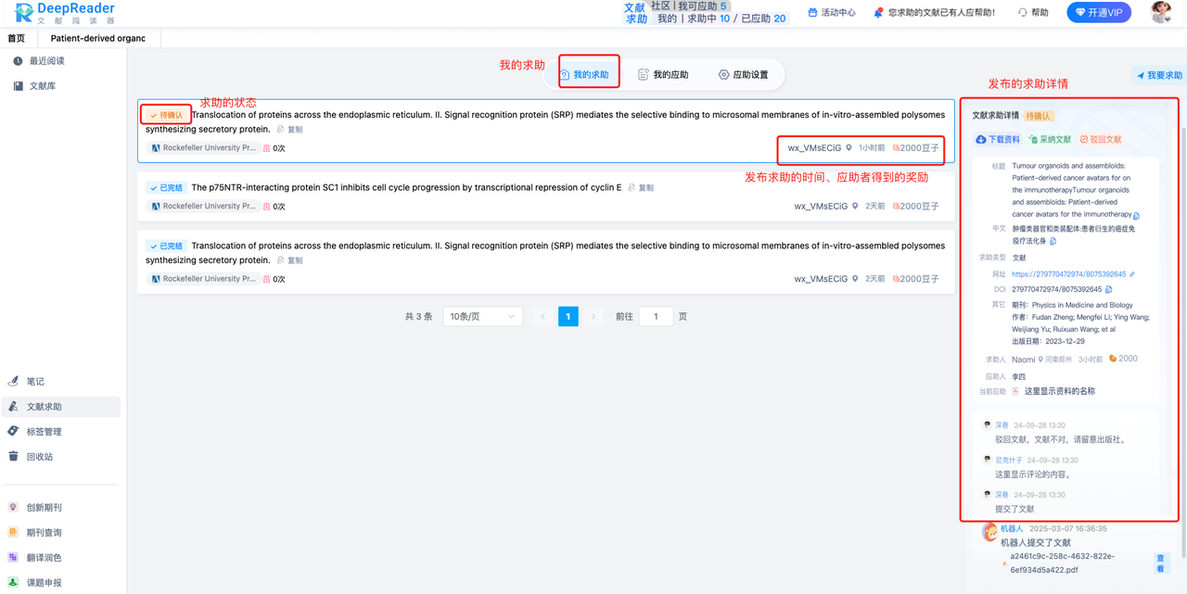Open 最近阅读 recent reading in sidebar
The image size is (1187, 594).
click(45, 60)
